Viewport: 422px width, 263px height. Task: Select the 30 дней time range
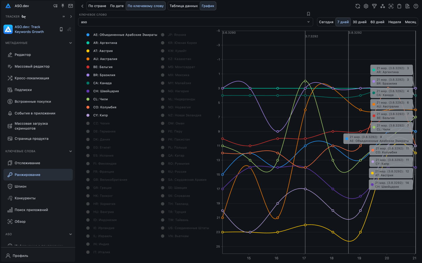point(360,22)
